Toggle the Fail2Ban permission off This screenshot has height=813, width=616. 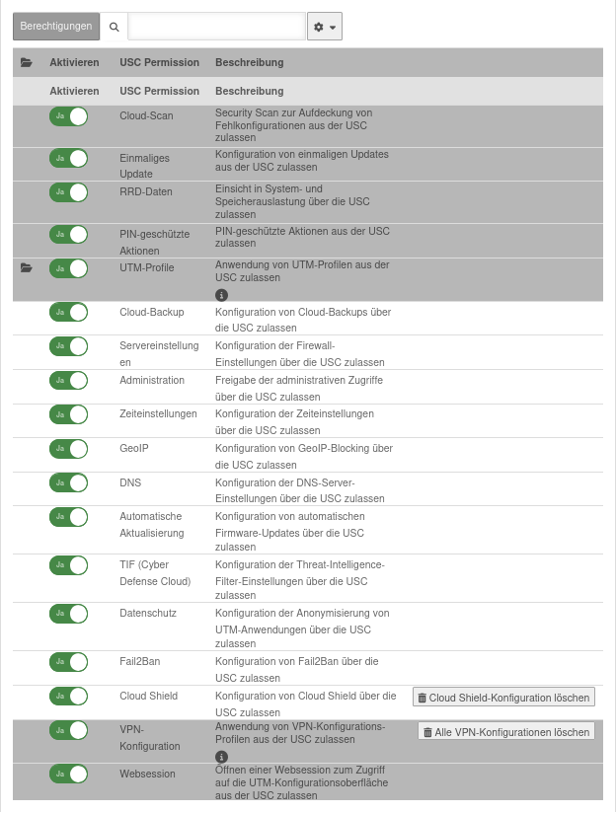pos(68,661)
